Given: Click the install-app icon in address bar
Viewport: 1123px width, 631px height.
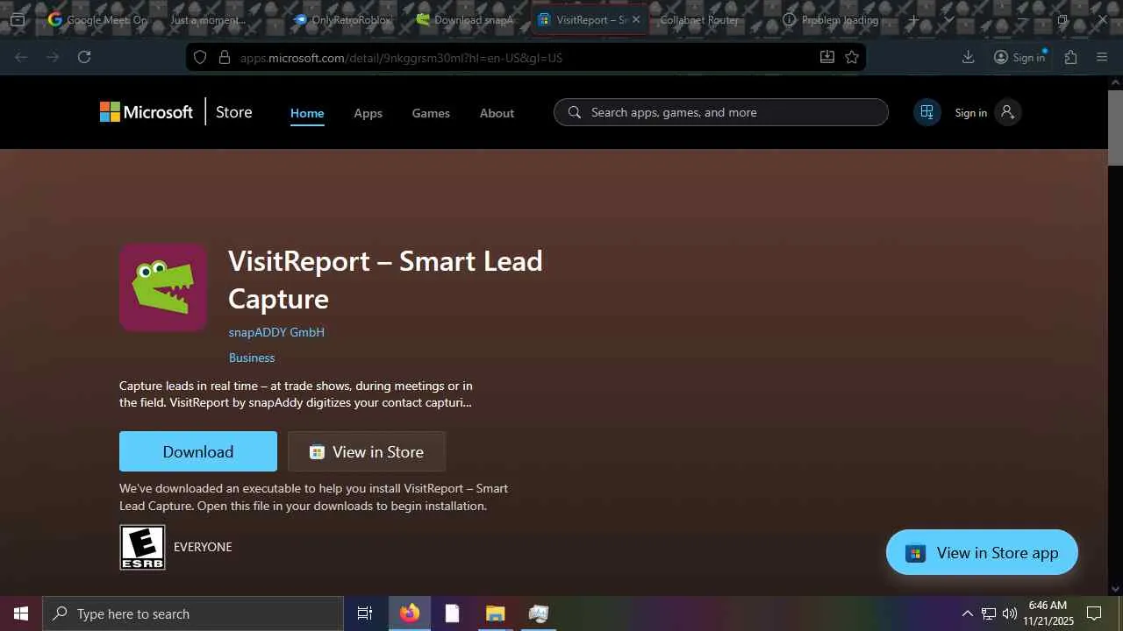Looking at the screenshot, I should [x=826, y=57].
